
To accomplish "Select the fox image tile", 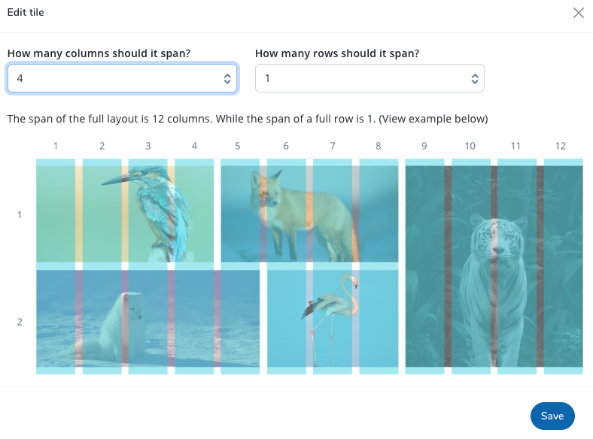I will pos(309,213).
